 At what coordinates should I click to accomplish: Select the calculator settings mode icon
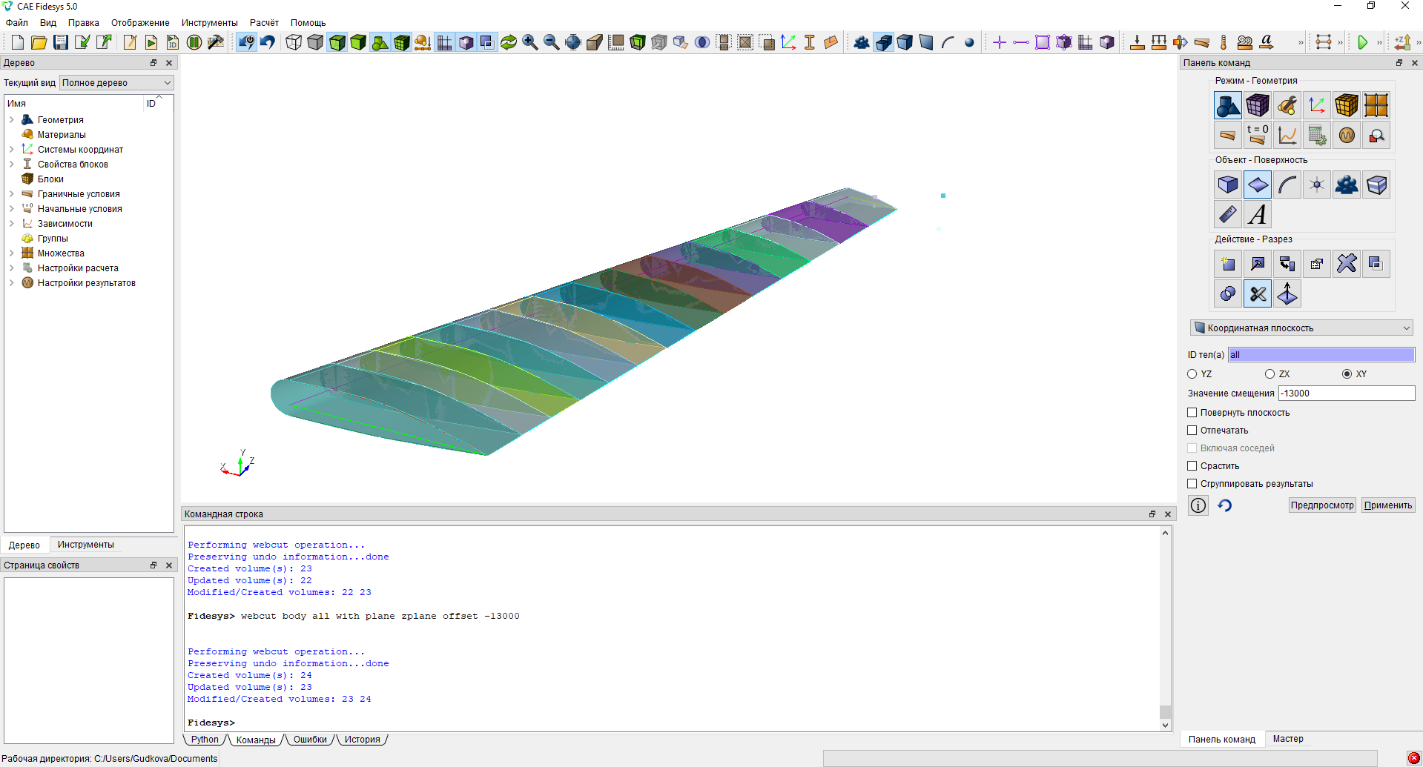(1317, 135)
